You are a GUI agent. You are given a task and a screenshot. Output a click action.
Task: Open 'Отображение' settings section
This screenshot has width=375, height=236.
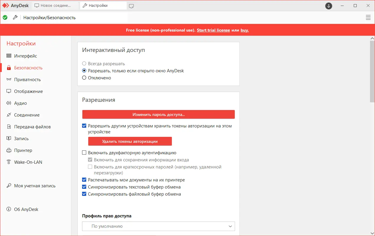(28, 91)
